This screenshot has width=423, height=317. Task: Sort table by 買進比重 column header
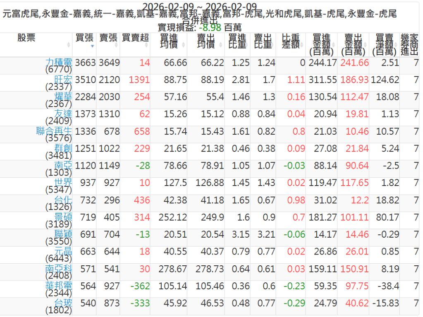[x=237, y=41]
